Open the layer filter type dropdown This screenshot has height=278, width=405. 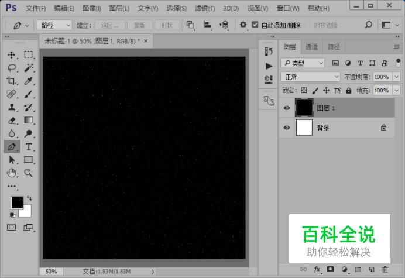(303, 63)
